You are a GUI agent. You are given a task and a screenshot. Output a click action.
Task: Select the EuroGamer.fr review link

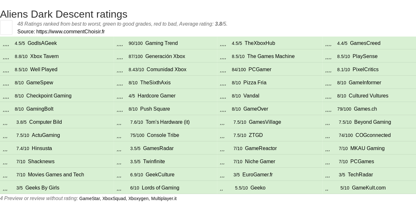[257, 175]
